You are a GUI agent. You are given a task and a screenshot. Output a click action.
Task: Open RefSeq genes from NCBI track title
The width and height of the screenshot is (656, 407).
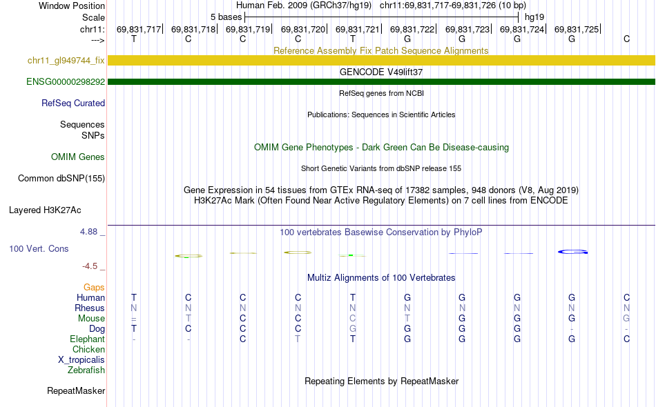(381, 93)
